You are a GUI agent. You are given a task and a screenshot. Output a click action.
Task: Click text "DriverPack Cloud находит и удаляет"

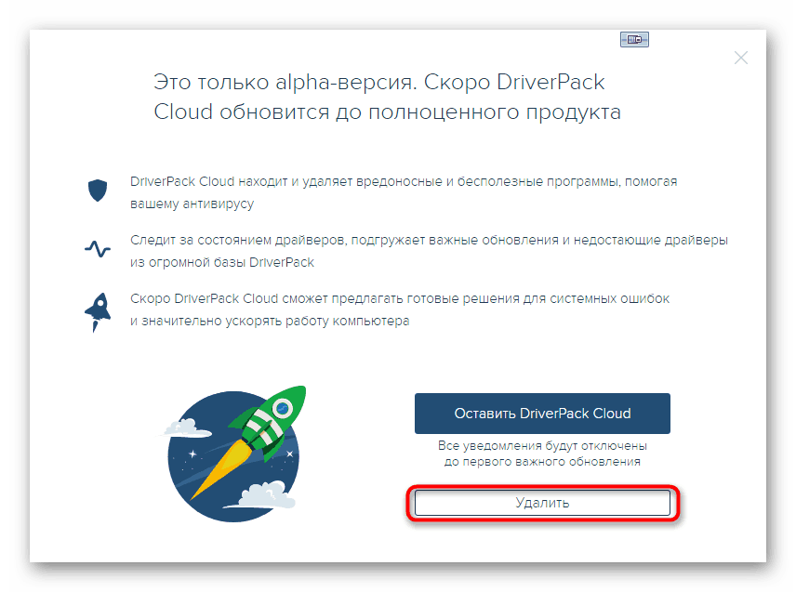pos(241,181)
